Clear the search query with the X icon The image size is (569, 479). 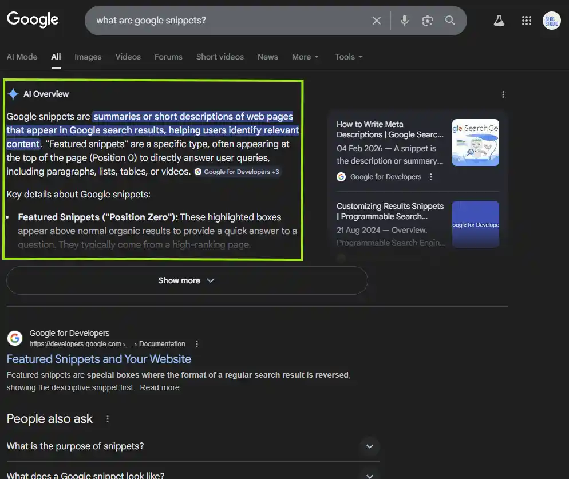click(377, 20)
